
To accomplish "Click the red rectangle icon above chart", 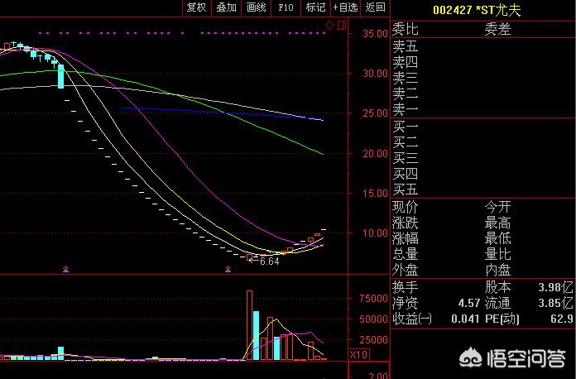I will point(342,26).
